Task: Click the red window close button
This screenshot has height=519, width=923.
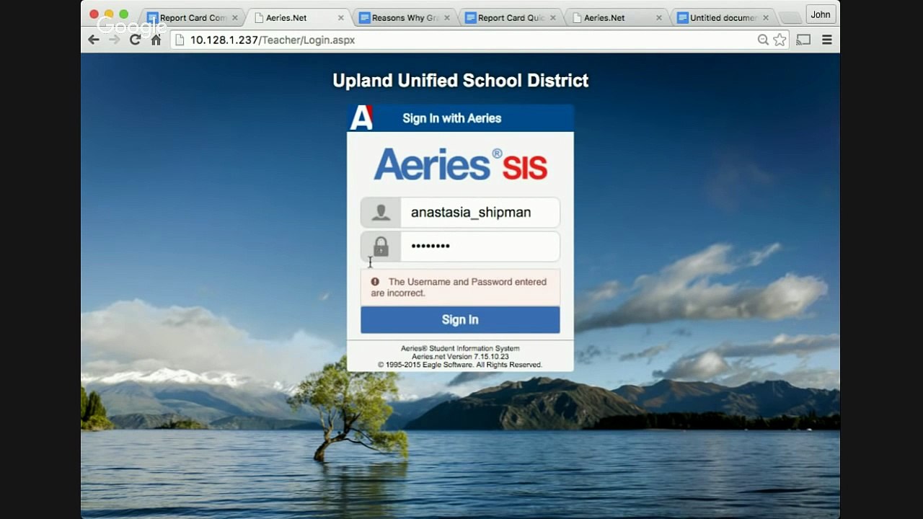Action: tap(94, 14)
